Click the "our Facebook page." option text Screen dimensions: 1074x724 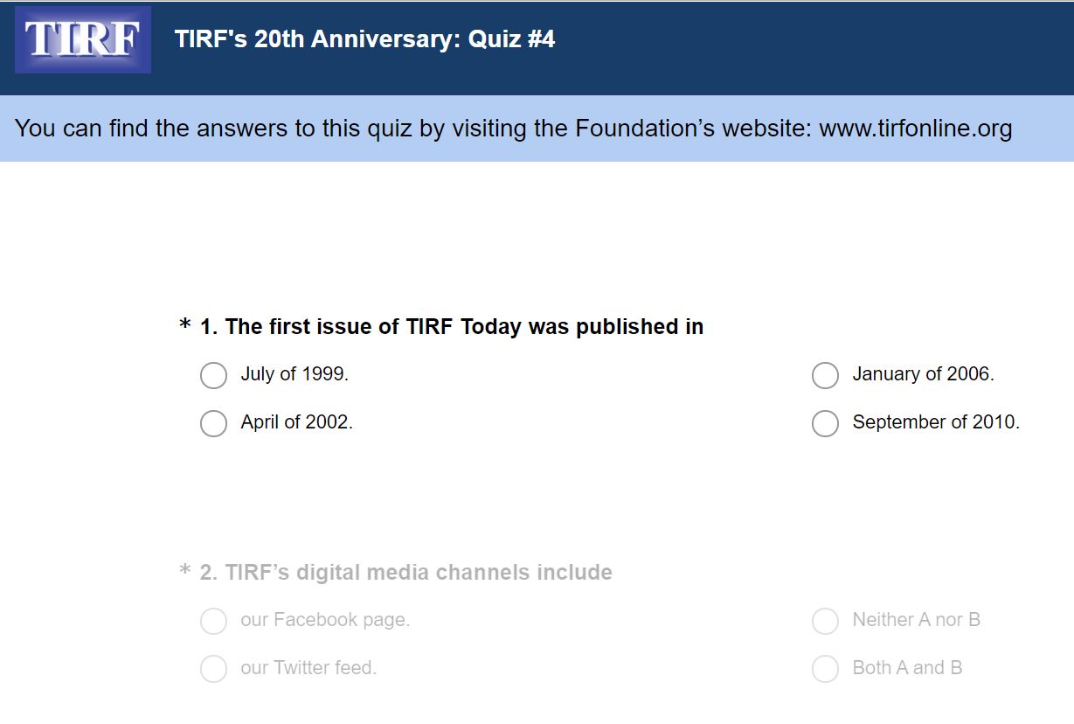pyautogui.click(x=325, y=620)
